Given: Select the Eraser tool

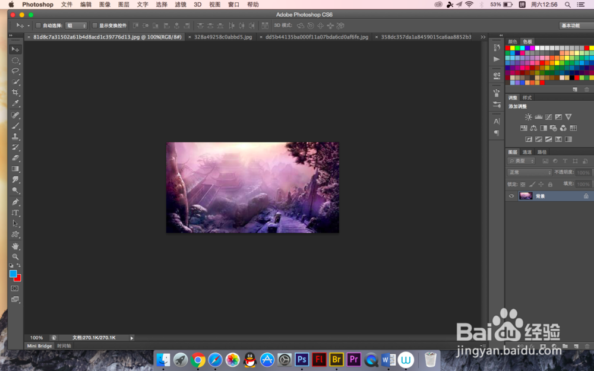Looking at the screenshot, I should 15,157.
